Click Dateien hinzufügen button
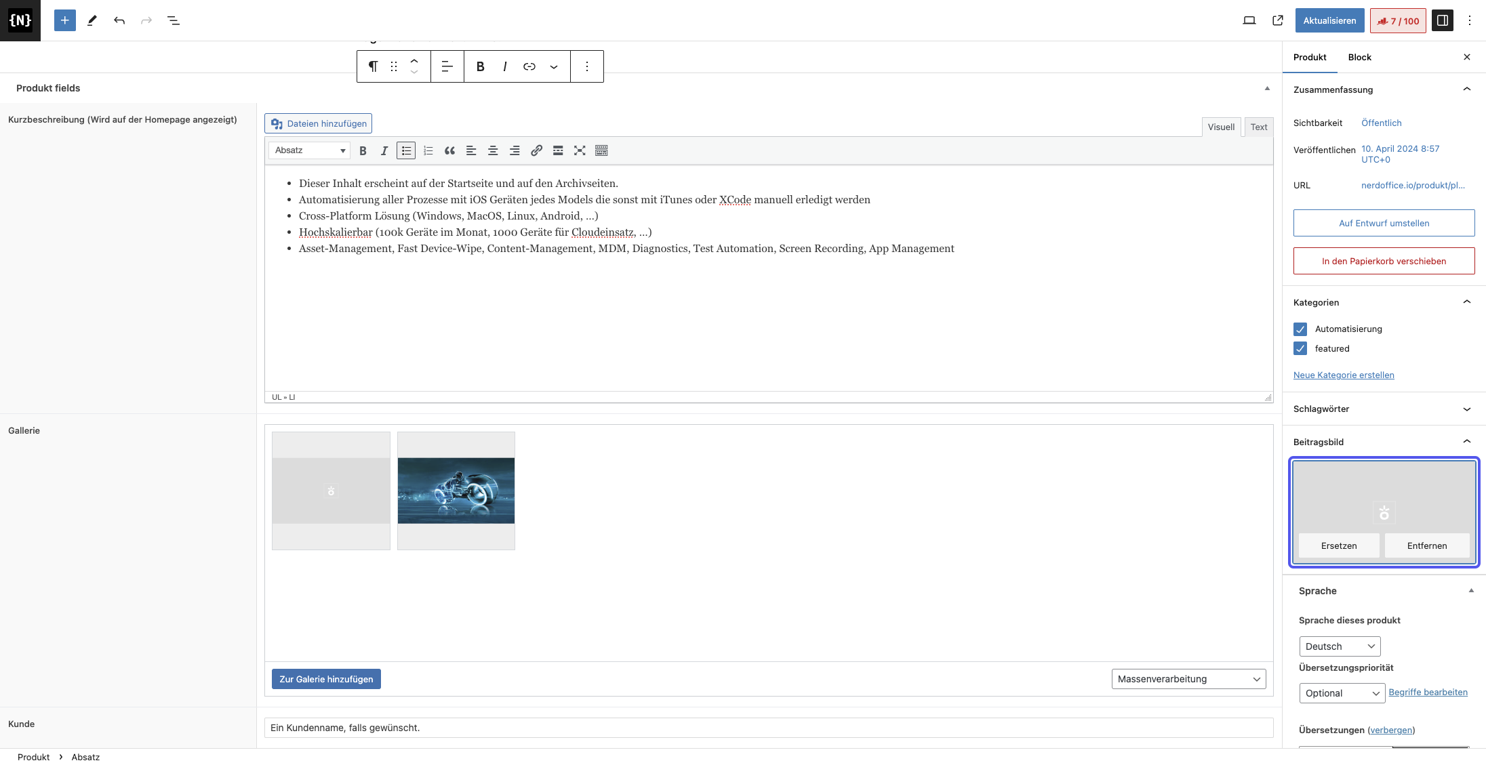 click(x=319, y=123)
